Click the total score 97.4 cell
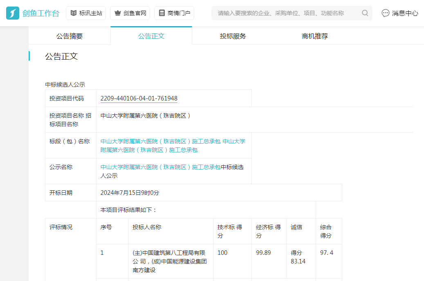Image resolution: width=424 pixels, height=281 pixels. (329, 261)
